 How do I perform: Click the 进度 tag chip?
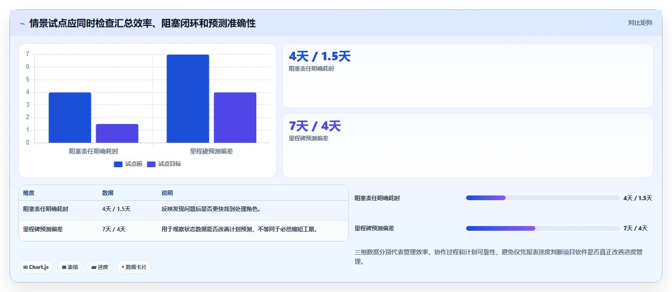pyautogui.click(x=99, y=267)
